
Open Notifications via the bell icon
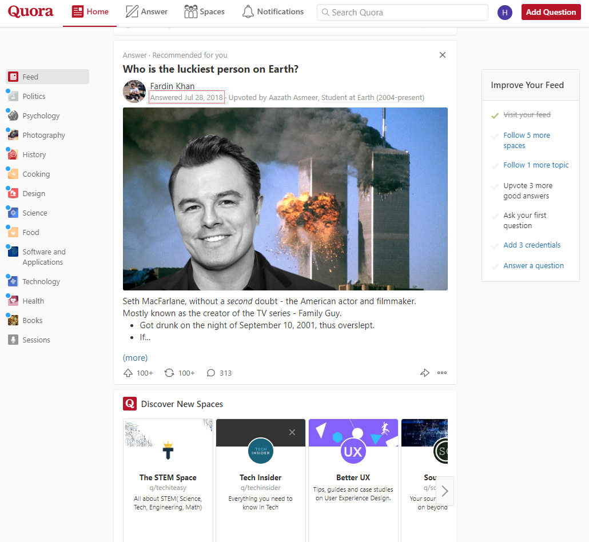pos(273,11)
